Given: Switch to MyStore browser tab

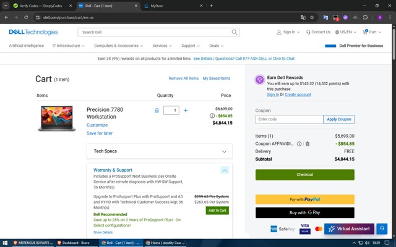Looking at the screenshot, I should (x=172, y=6).
